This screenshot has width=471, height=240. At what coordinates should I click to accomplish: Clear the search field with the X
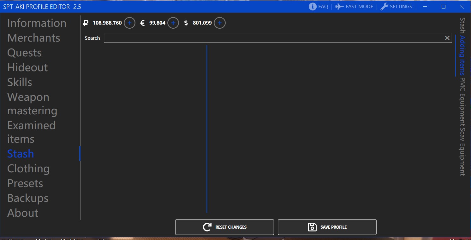(447, 38)
